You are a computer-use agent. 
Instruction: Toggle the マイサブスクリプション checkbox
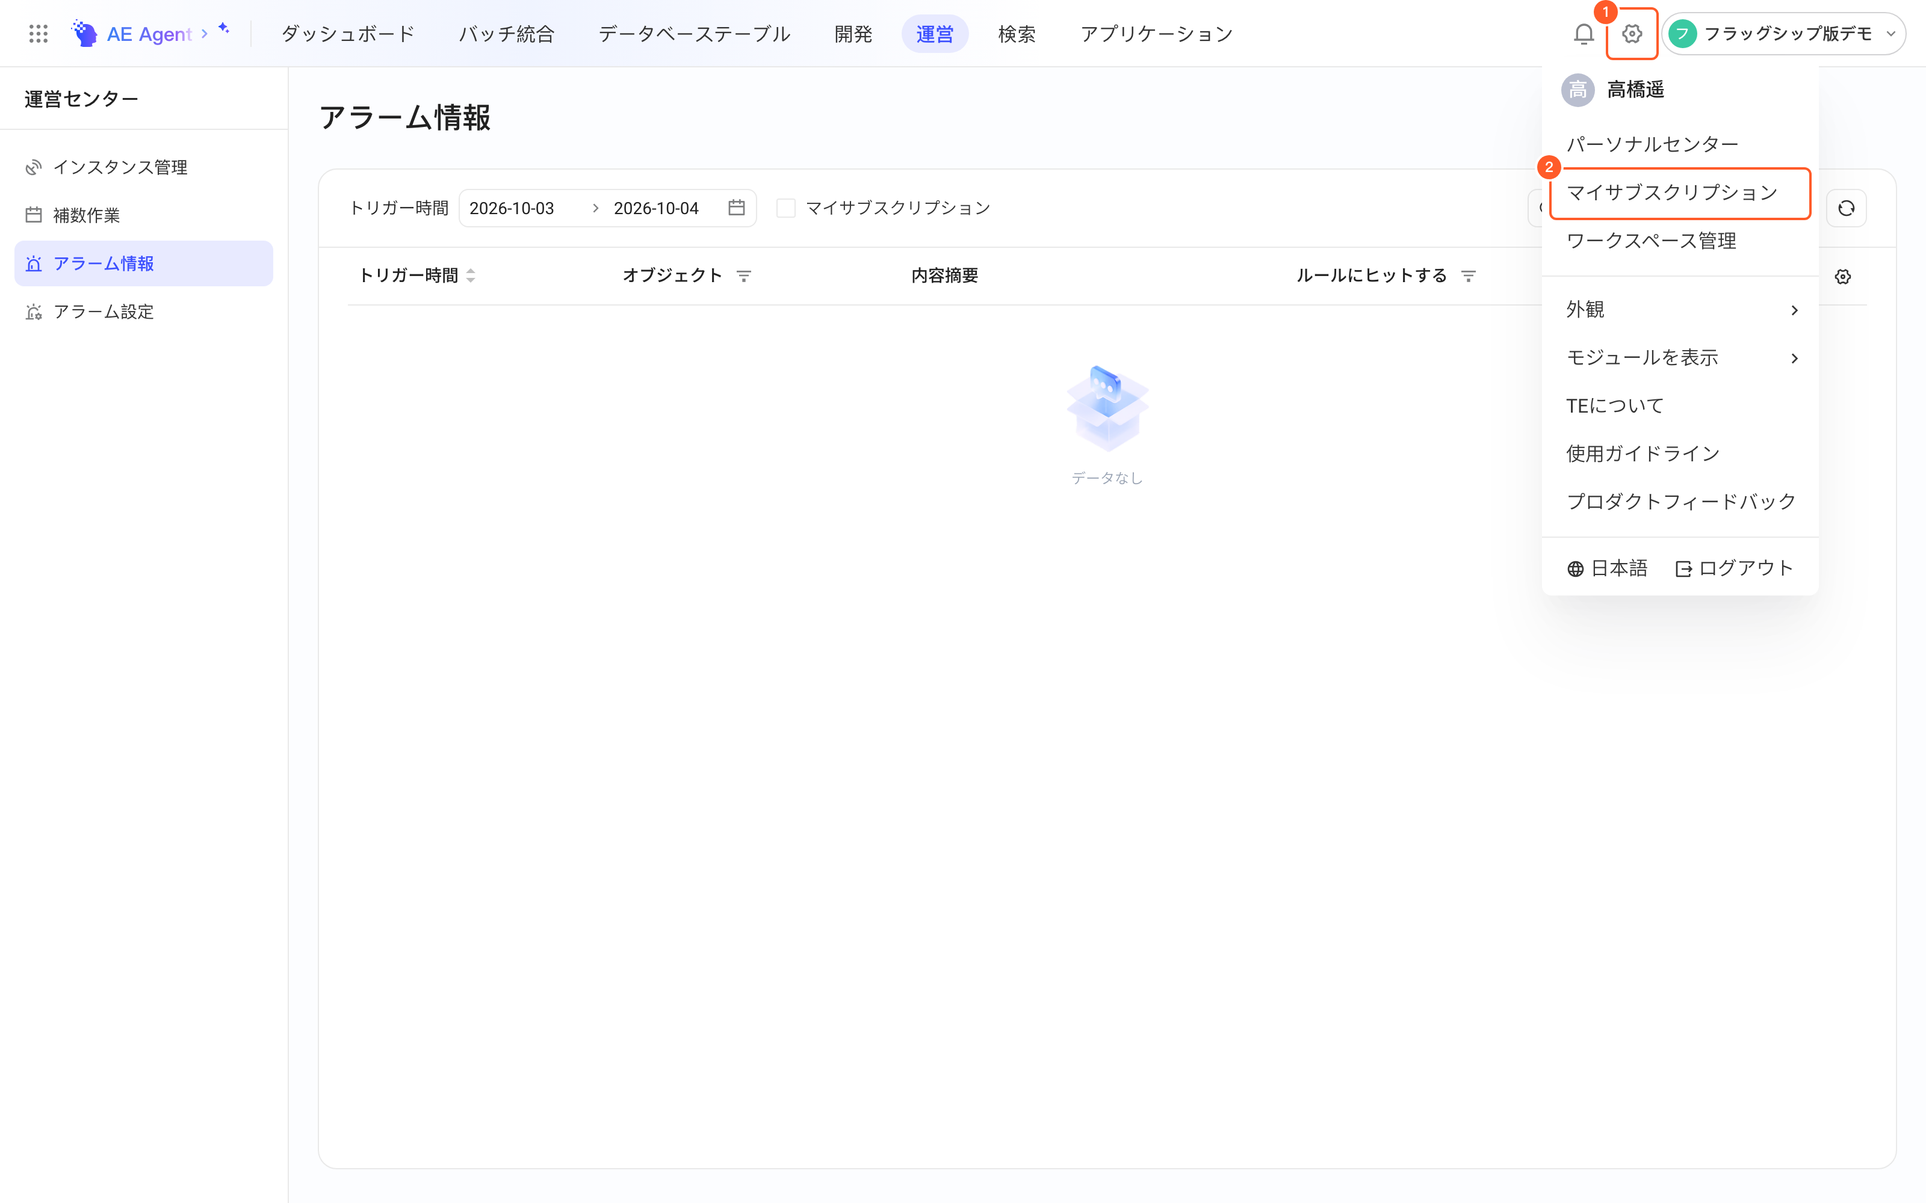coord(785,209)
